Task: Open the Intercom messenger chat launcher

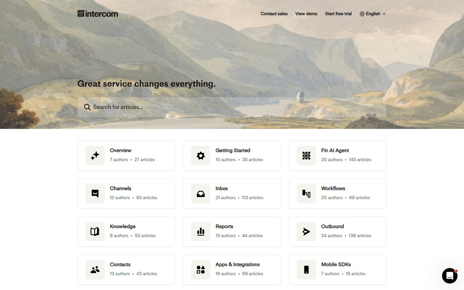Action: click(x=450, y=276)
